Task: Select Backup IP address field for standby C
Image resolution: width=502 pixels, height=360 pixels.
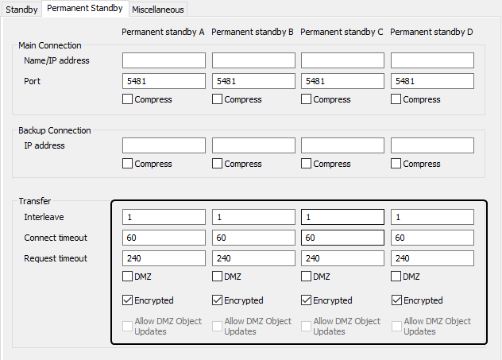Action: click(342, 145)
